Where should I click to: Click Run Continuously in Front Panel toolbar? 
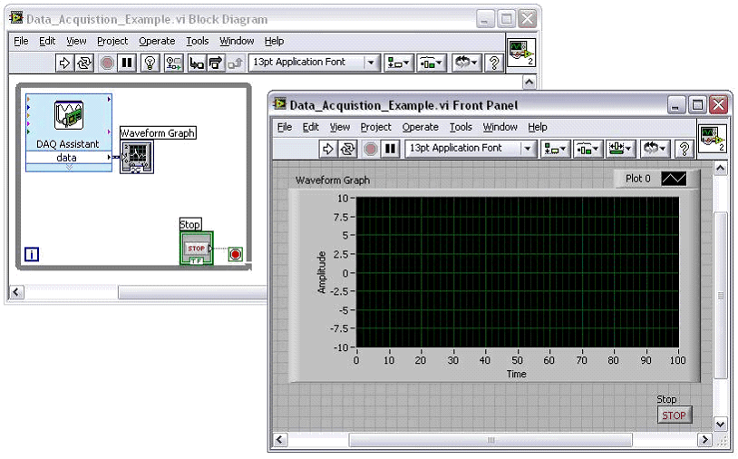348,149
